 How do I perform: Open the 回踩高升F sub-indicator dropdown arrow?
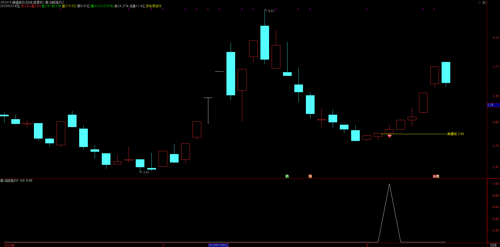(x=2, y=181)
